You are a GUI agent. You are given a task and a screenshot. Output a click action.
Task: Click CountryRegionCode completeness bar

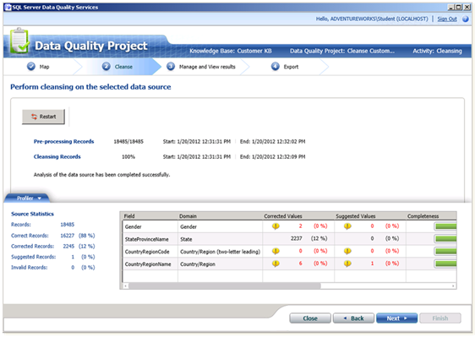(445, 251)
